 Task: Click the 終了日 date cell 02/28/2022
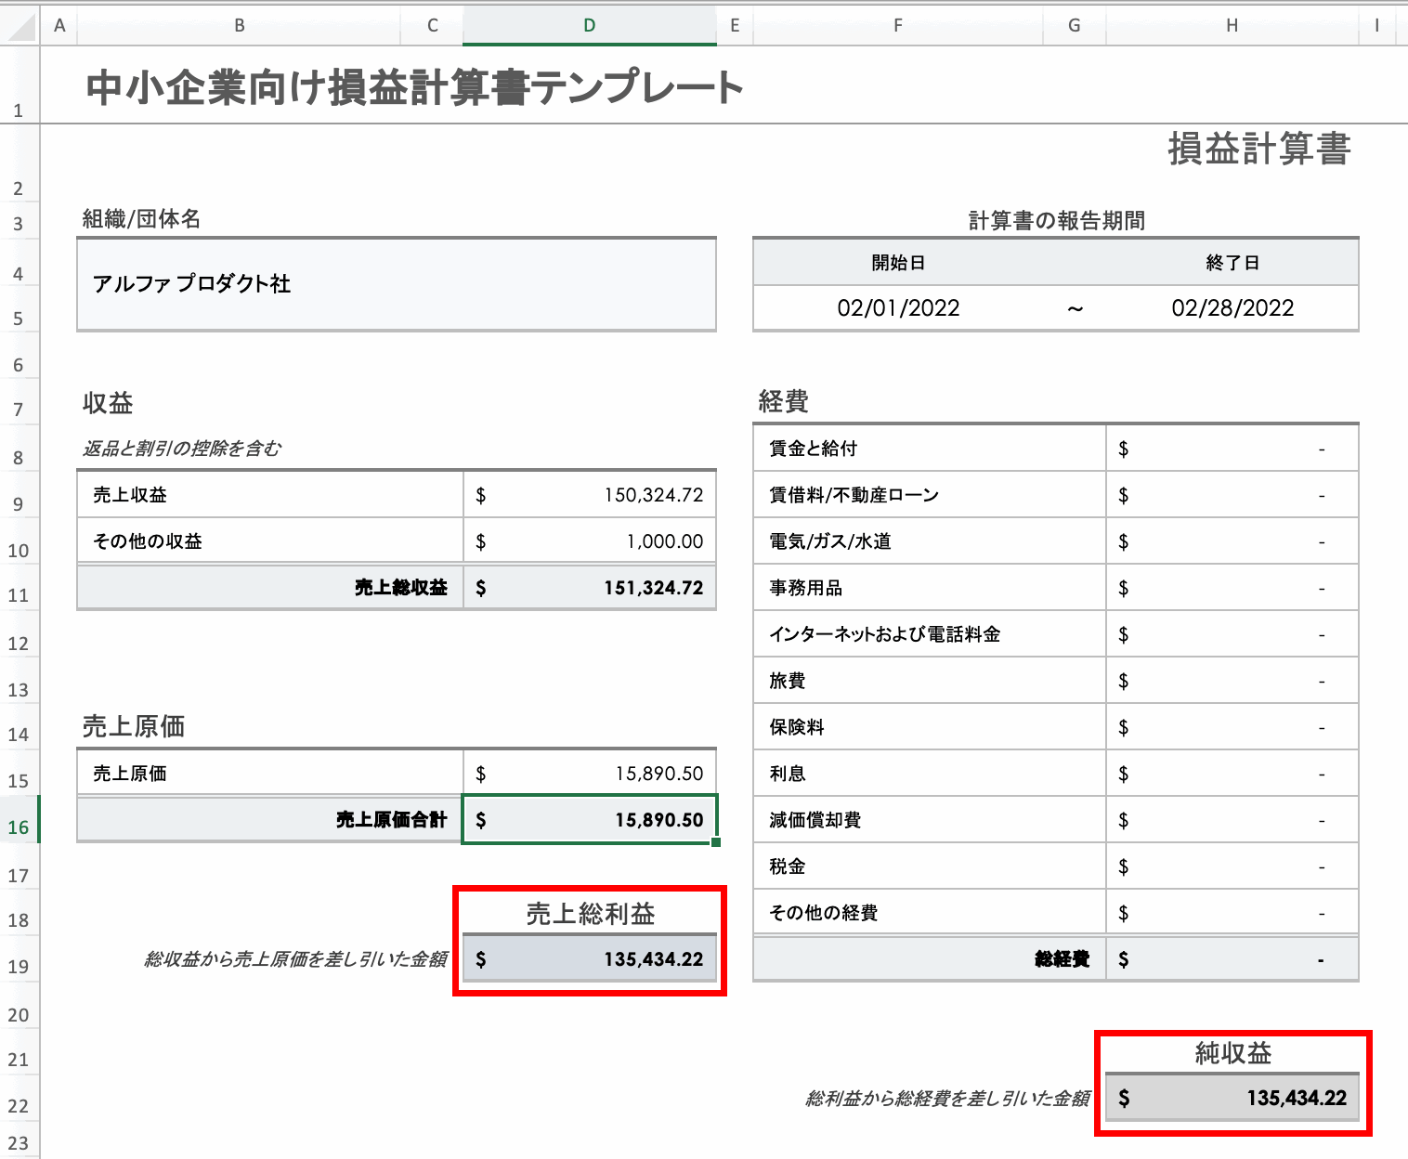click(x=1232, y=307)
